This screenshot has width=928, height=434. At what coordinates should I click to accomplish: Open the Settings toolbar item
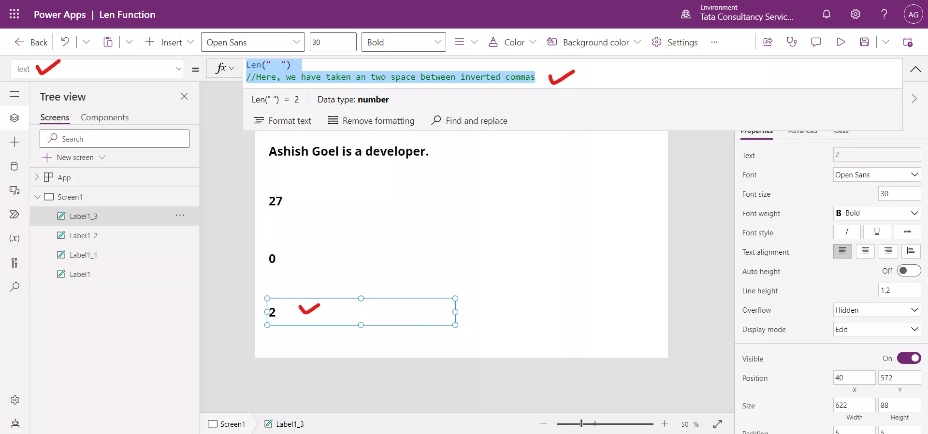point(675,42)
